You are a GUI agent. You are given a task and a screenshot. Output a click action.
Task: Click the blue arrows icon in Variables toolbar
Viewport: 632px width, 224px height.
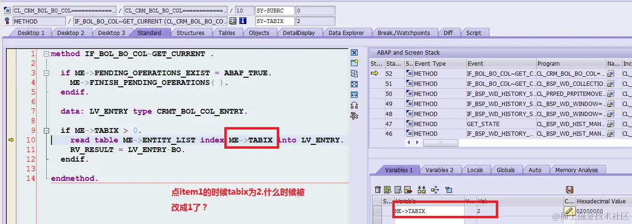435,189
